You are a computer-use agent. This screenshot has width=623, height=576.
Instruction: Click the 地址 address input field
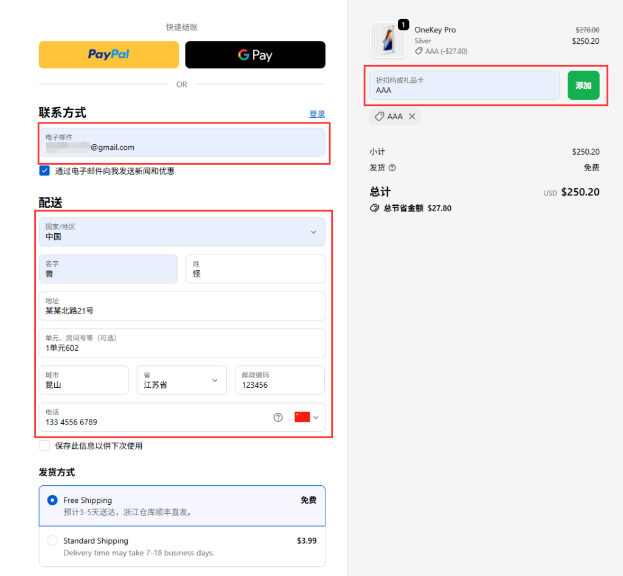click(182, 306)
